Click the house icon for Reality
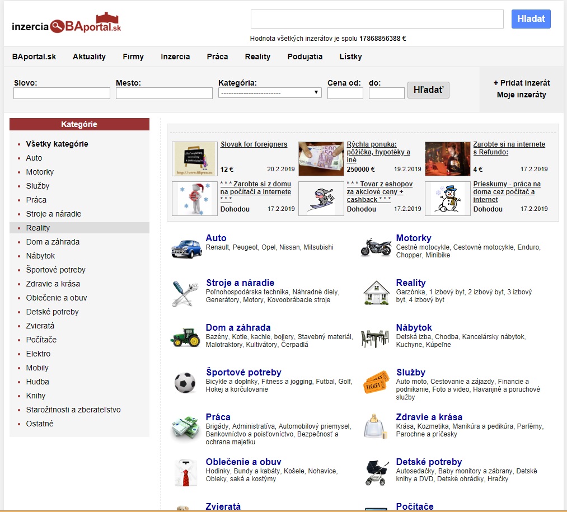Viewport: 567px width, 512px height. 376,292
